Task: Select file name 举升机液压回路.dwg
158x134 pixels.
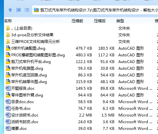Action: (x=29, y=75)
